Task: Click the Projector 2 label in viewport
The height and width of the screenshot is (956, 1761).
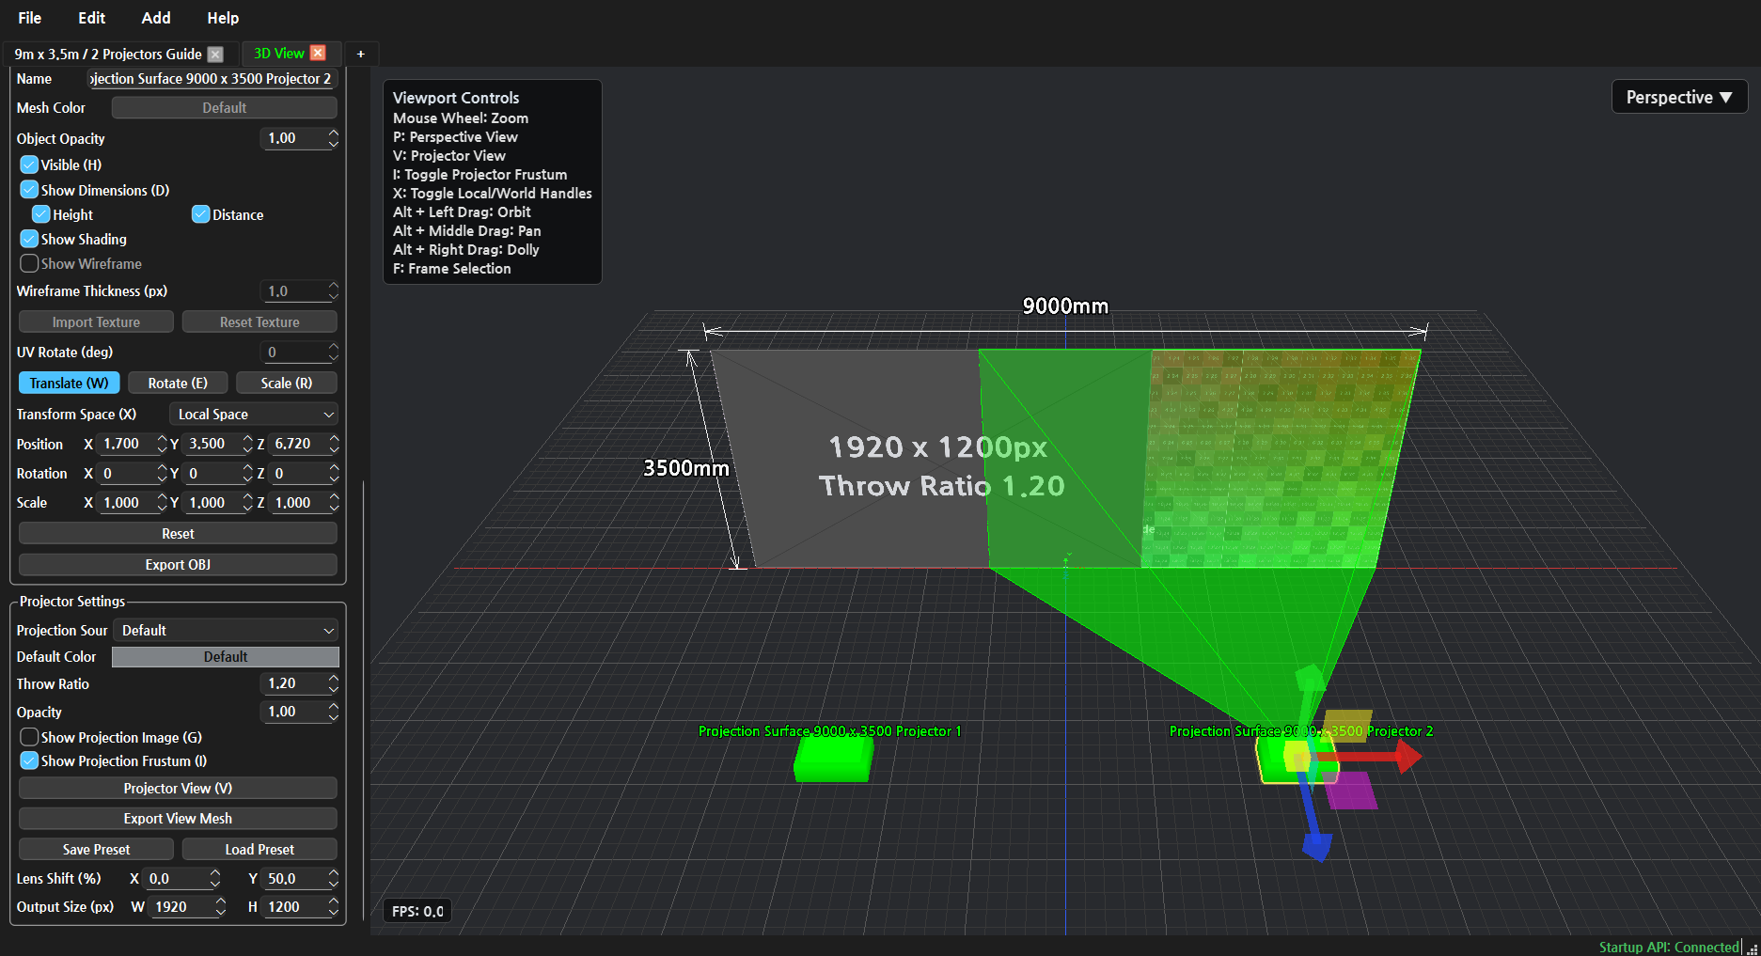Action: click(1301, 731)
